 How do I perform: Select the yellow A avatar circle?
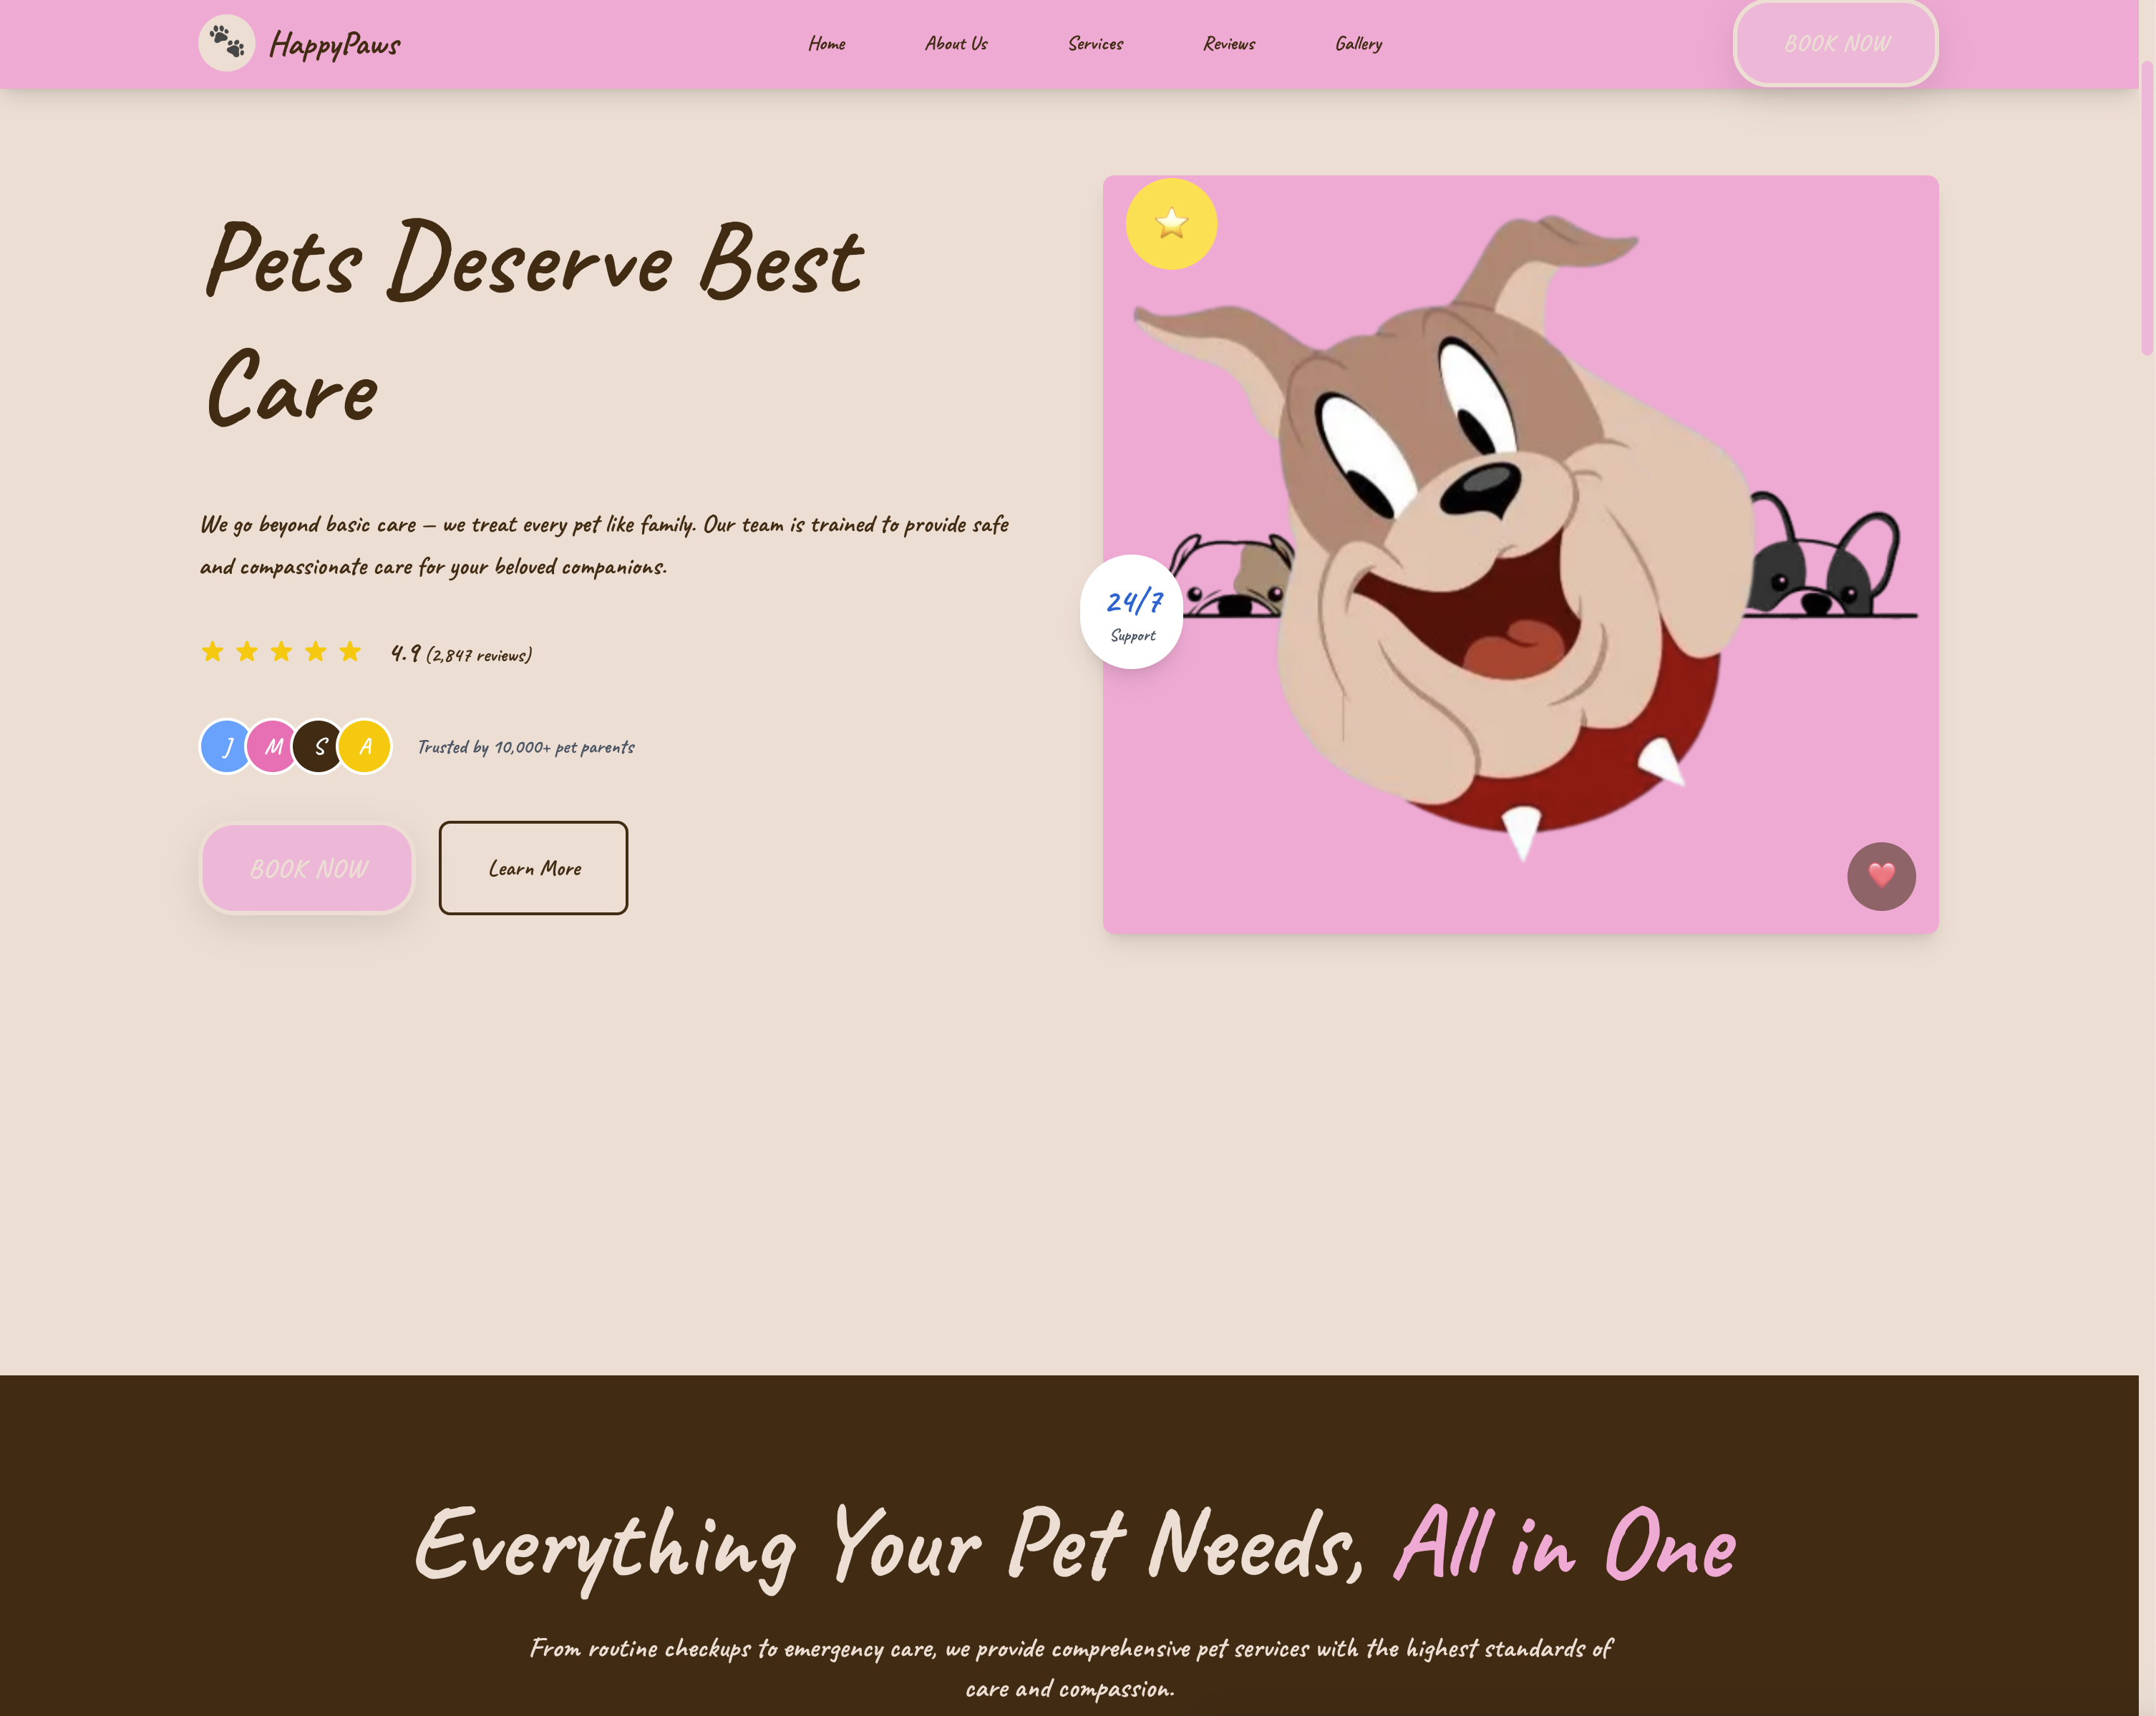click(364, 746)
